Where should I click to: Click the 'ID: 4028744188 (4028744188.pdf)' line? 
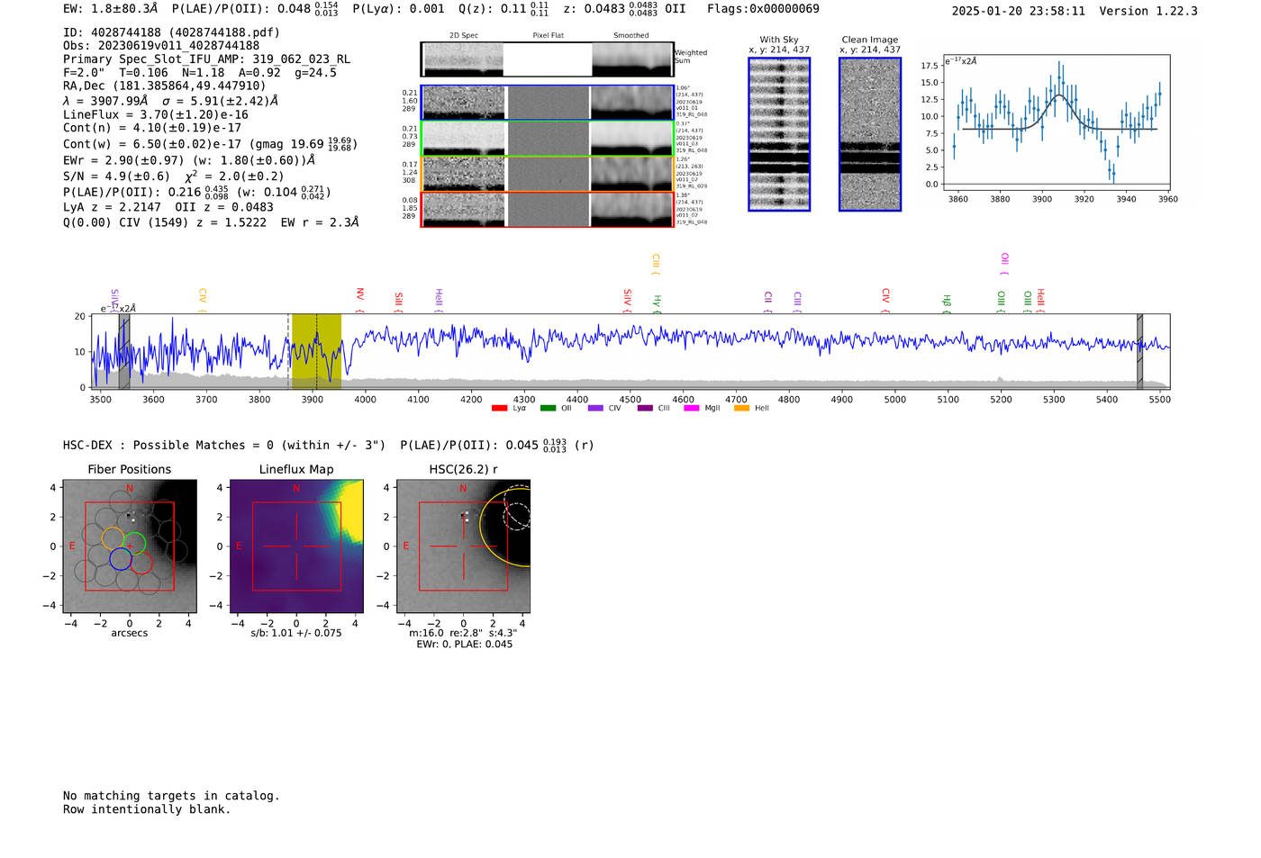(171, 32)
